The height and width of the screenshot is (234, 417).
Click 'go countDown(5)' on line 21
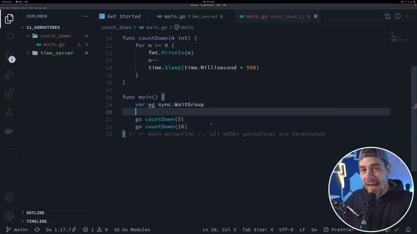pos(159,120)
